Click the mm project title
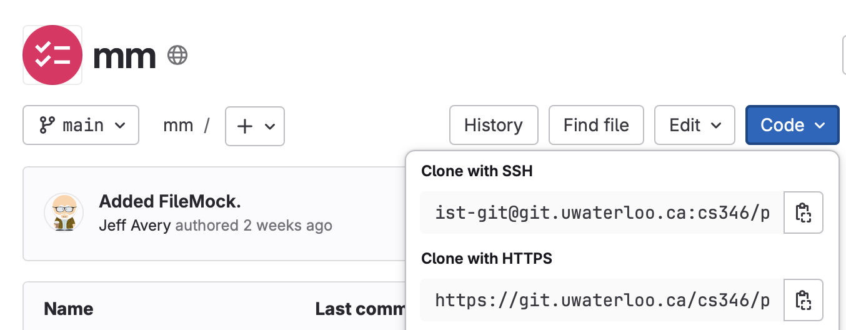Screen dimensions: 846x330 pos(124,56)
